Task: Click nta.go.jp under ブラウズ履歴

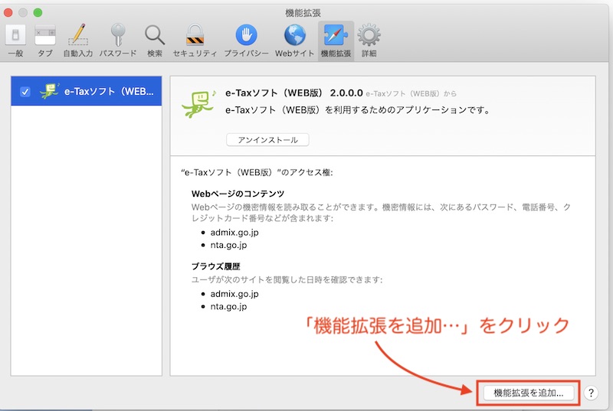Action: coord(228,306)
